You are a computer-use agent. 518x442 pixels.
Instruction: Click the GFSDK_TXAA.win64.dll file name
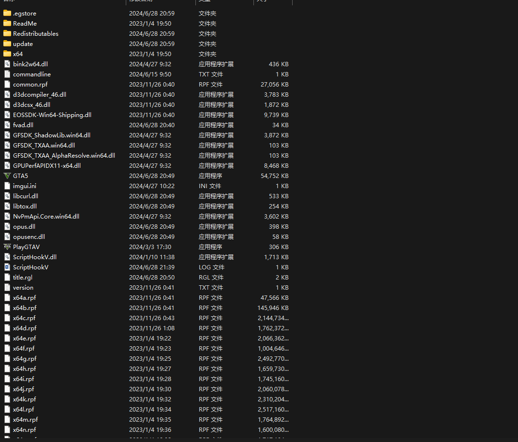[x=44, y=146]
